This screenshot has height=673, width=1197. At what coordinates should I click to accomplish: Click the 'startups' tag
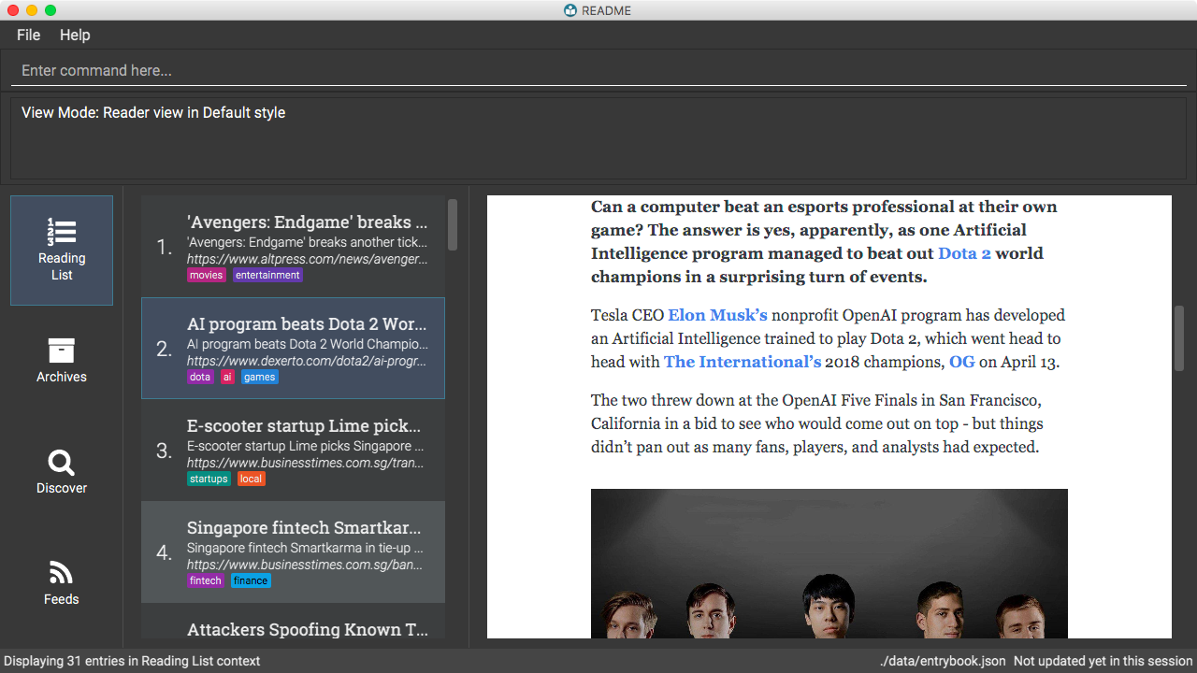209,479
